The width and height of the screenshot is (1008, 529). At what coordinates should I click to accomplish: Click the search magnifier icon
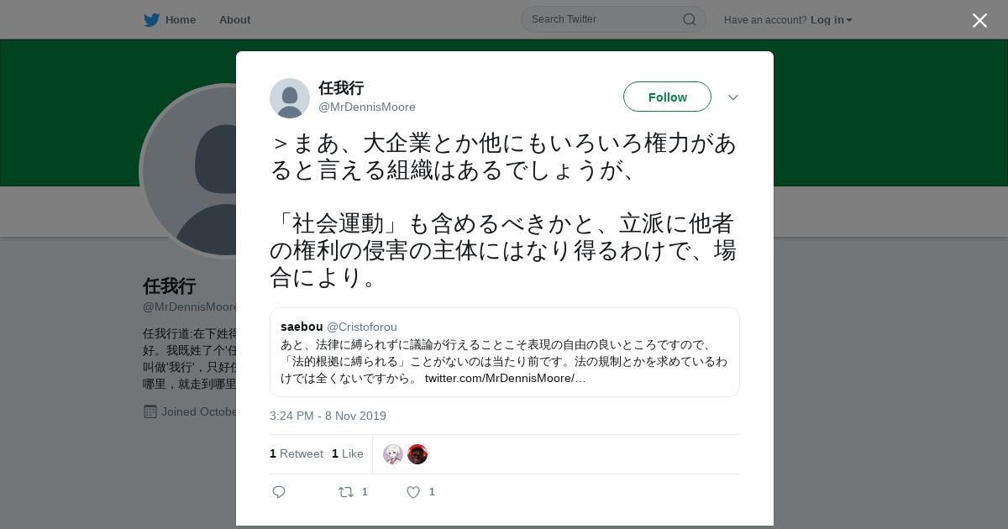click(689, 19)
